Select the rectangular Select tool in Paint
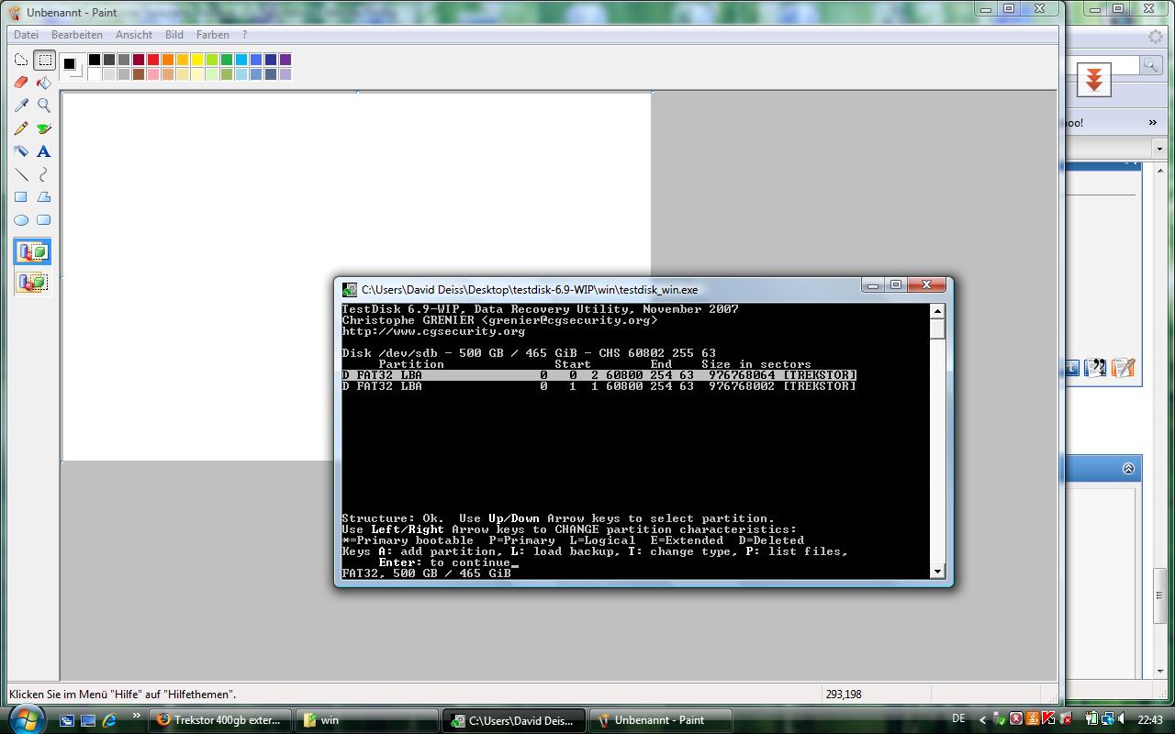 (x=44, y=61)
